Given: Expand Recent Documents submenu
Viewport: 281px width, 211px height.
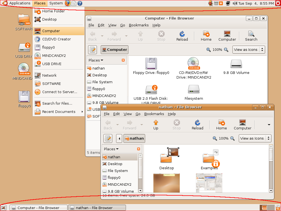Looking at the screenshot, I should pos(58,112).
